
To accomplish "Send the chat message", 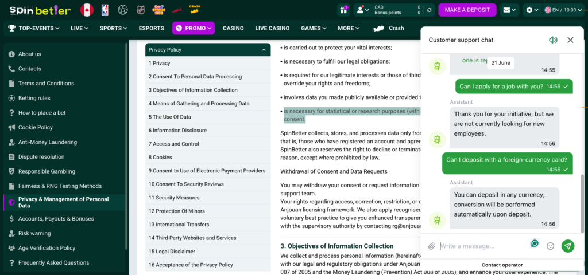I will [x=568, y=246].
